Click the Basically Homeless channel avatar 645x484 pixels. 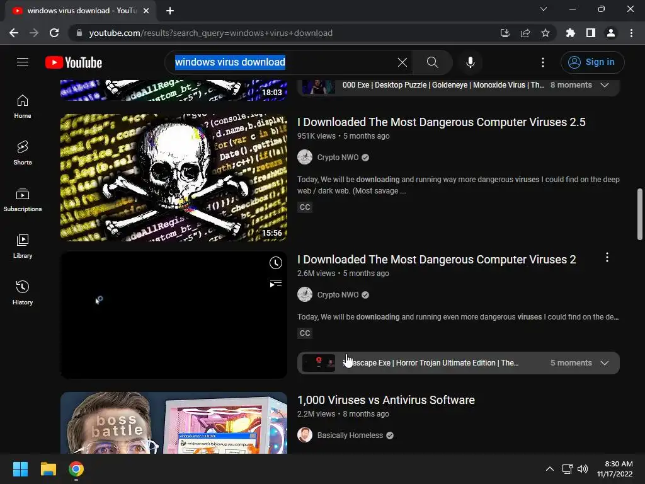click(305, 435)
